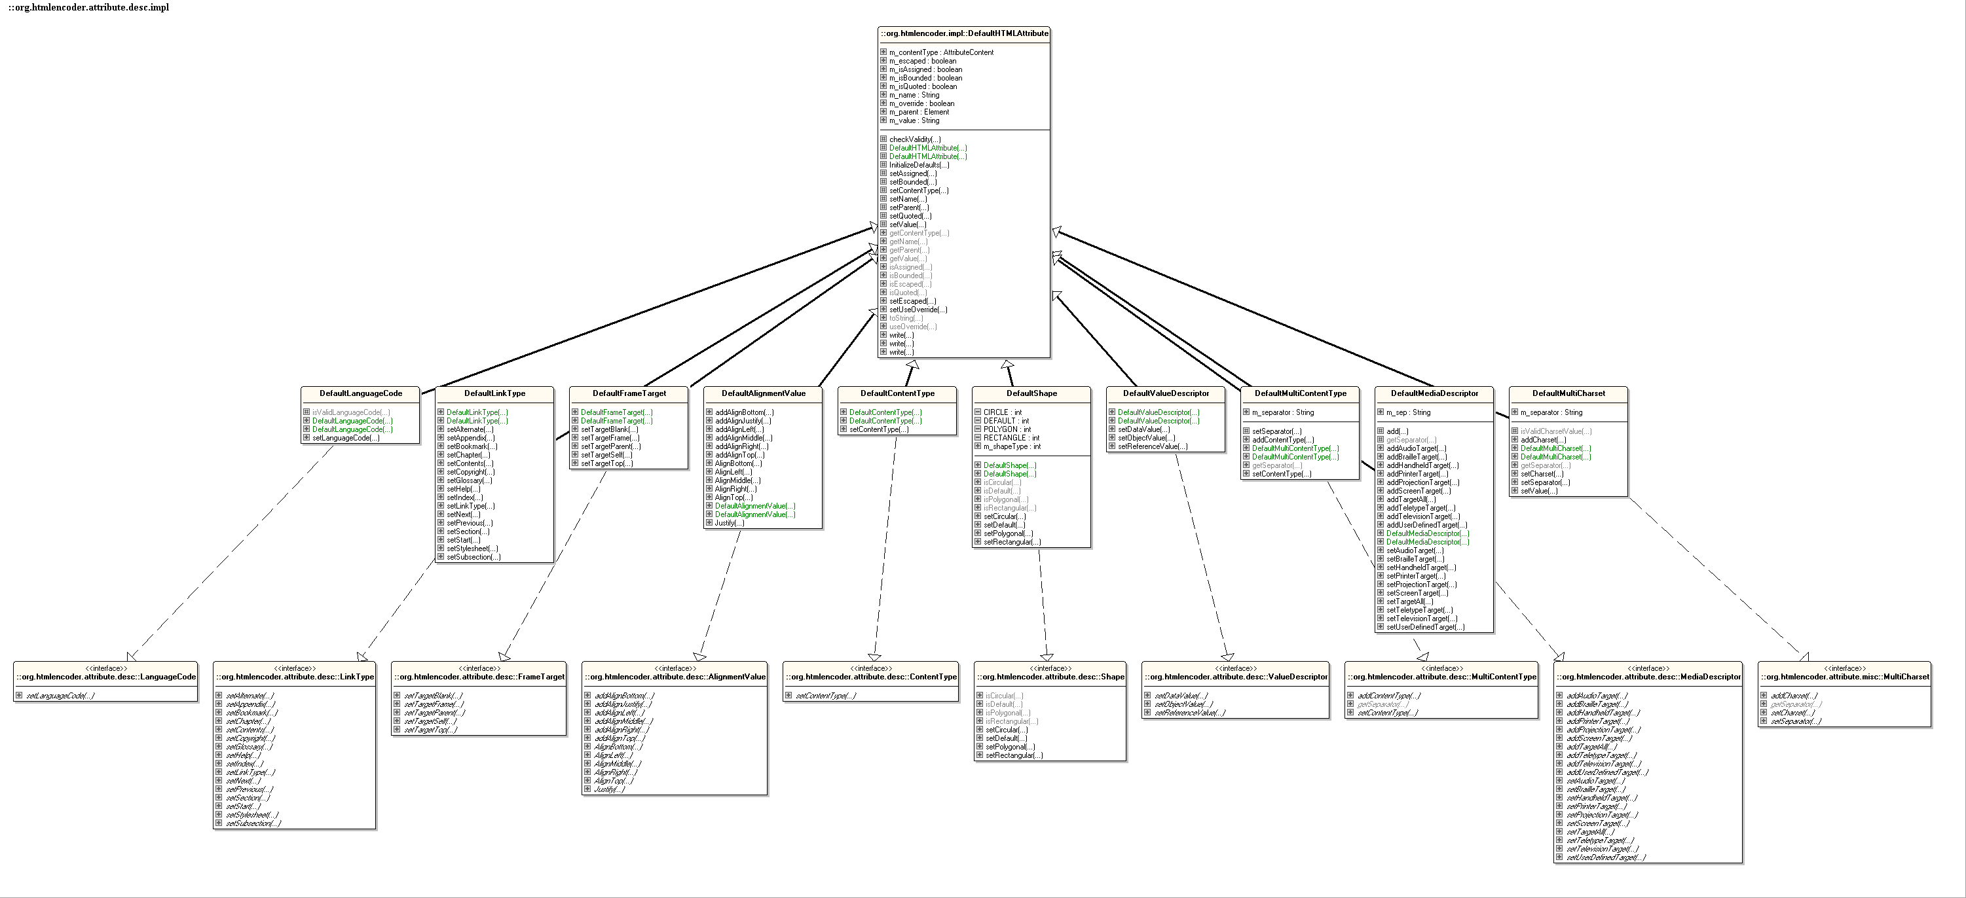Click setTargetBlank(...) in DefaultFrameTarget class
Screen dimensions: 1966x898
609,429
